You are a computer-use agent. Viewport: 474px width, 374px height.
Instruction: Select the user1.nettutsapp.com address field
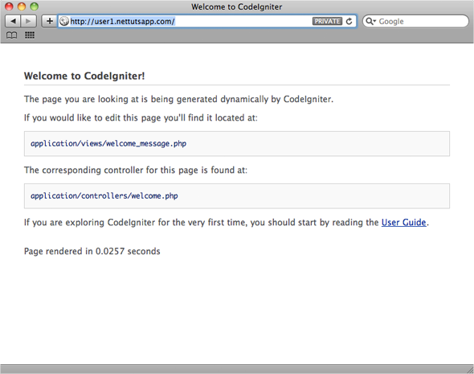click(207, 21)
